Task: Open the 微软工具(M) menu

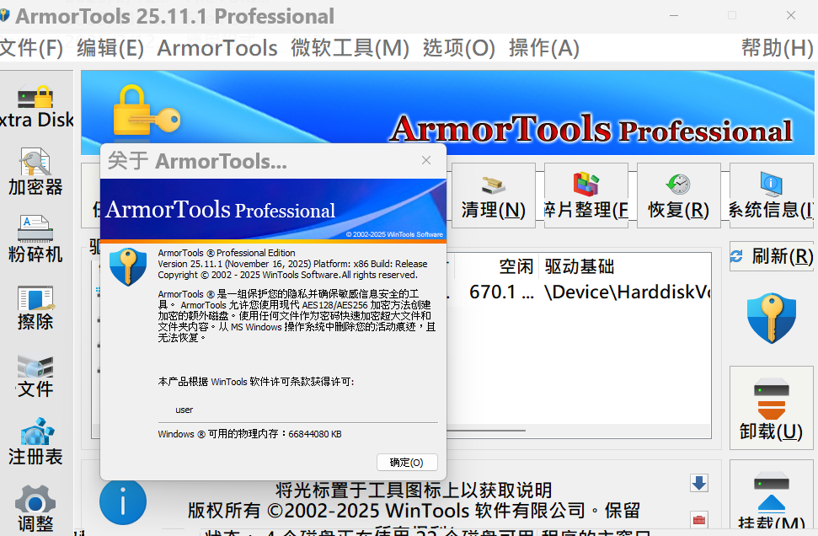Action: [x=350, y=48]
